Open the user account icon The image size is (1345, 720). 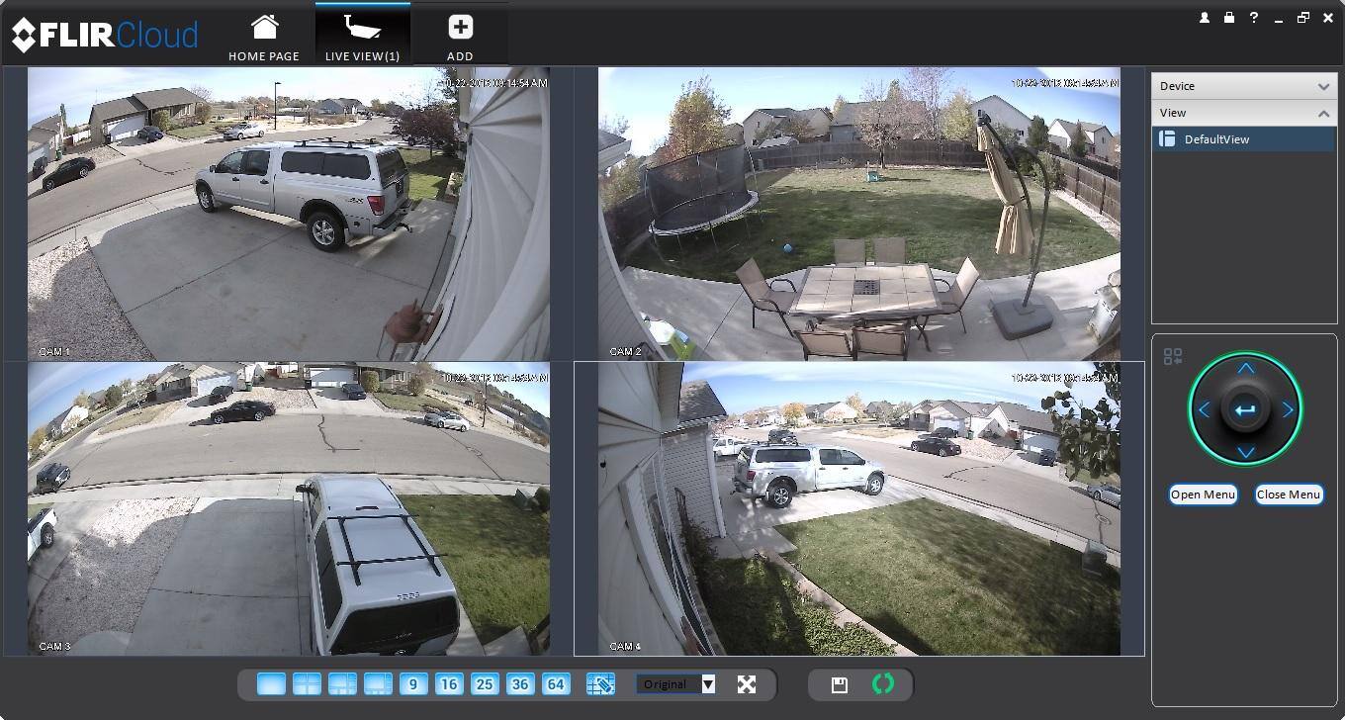[1205, 18]
